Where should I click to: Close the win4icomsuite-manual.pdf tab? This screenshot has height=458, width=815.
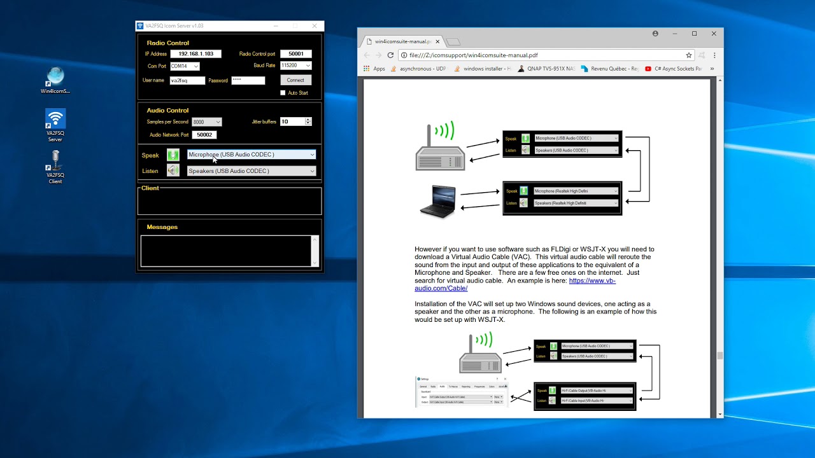[437, 41]
